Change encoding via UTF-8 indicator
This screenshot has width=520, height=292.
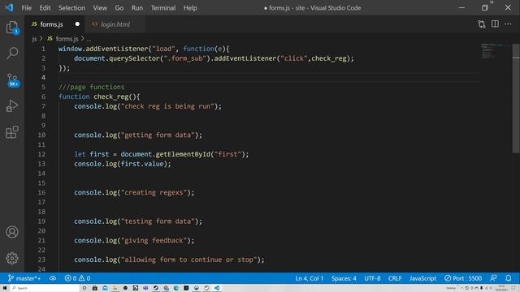point(372,278)
